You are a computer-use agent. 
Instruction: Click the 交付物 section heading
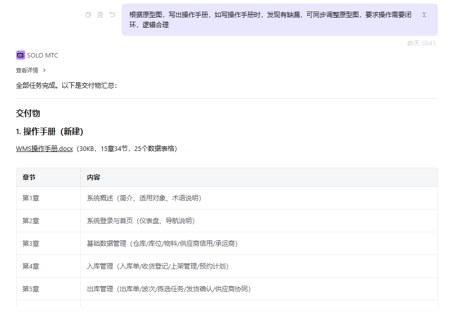[28, 113]
